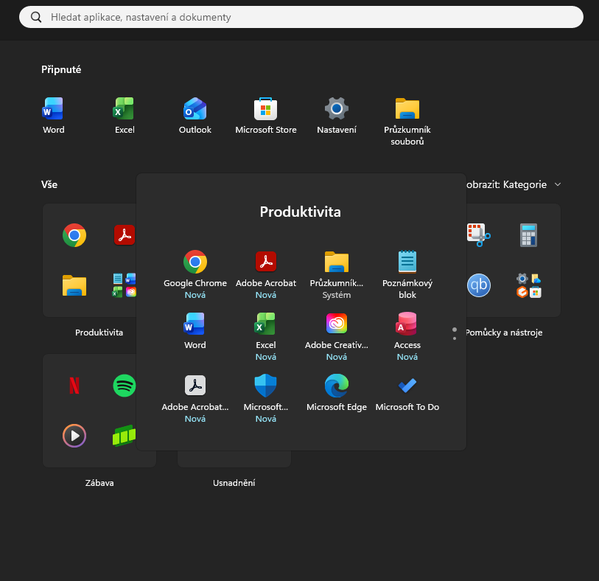The image size is (599, 581).
Task: Open Spotify in Zábava folder
Action: (125, 386)
